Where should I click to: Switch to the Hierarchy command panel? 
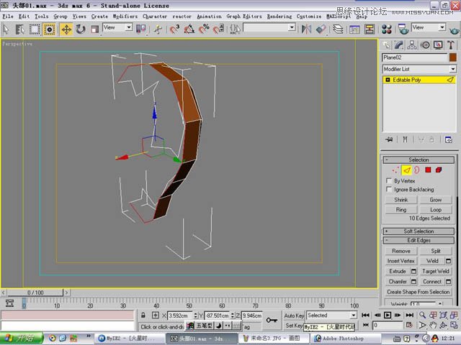pyautogui.click(x=411, y=45)
